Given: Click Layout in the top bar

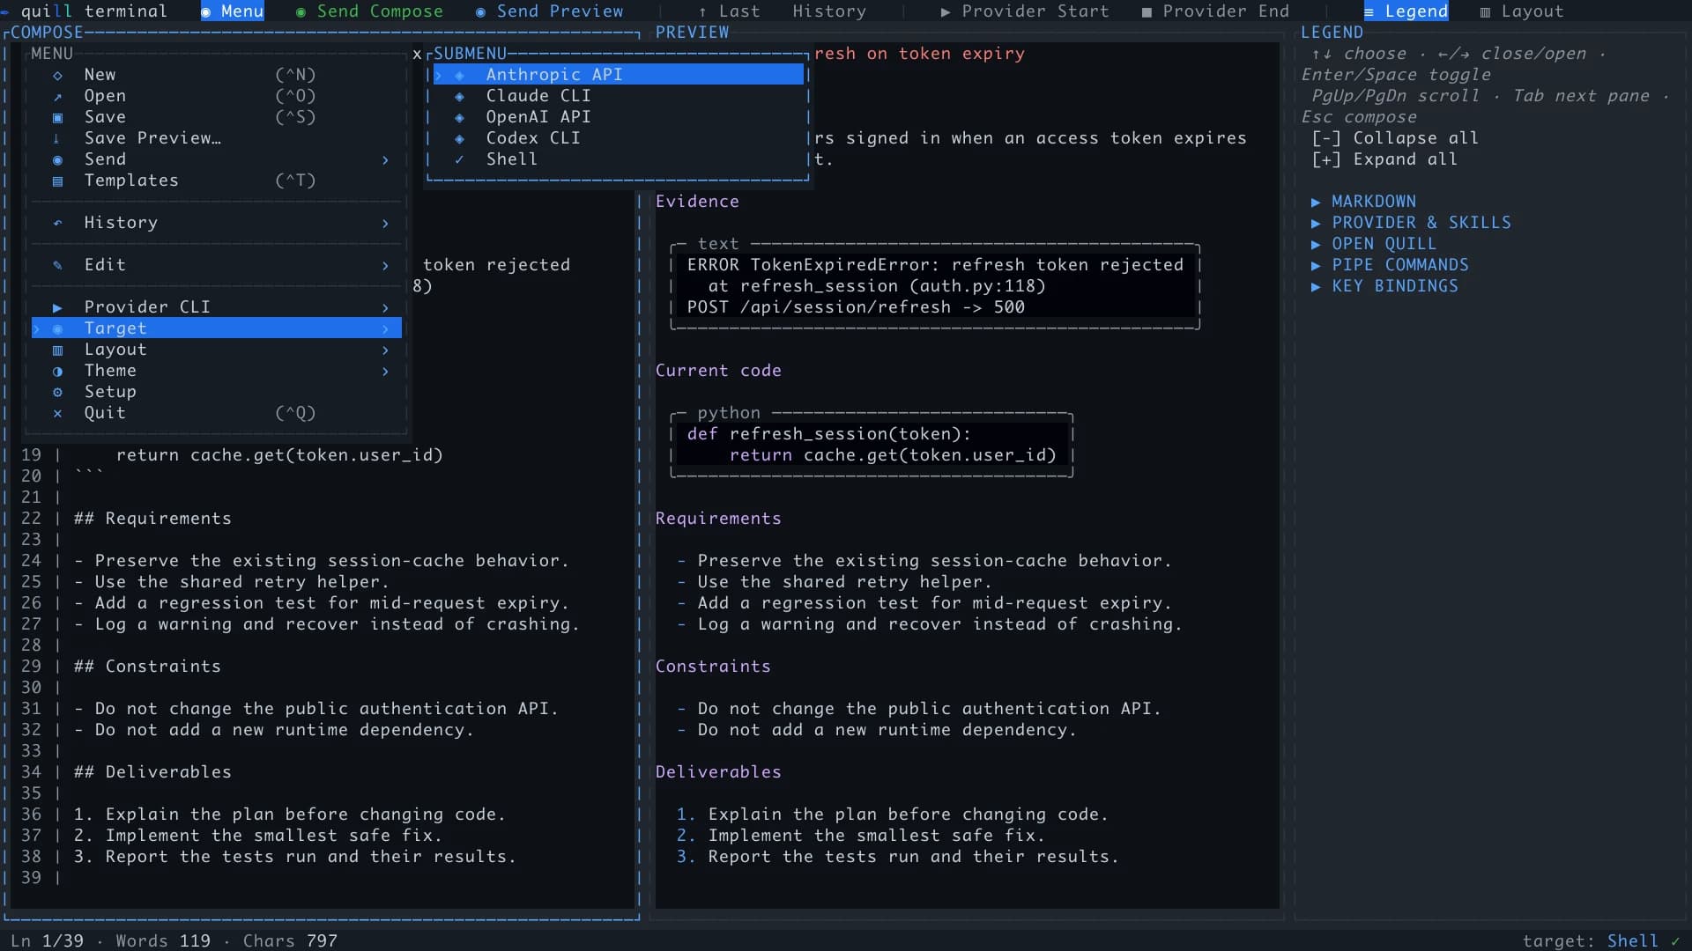Looking at the screenshot, I should [1522, 11].
